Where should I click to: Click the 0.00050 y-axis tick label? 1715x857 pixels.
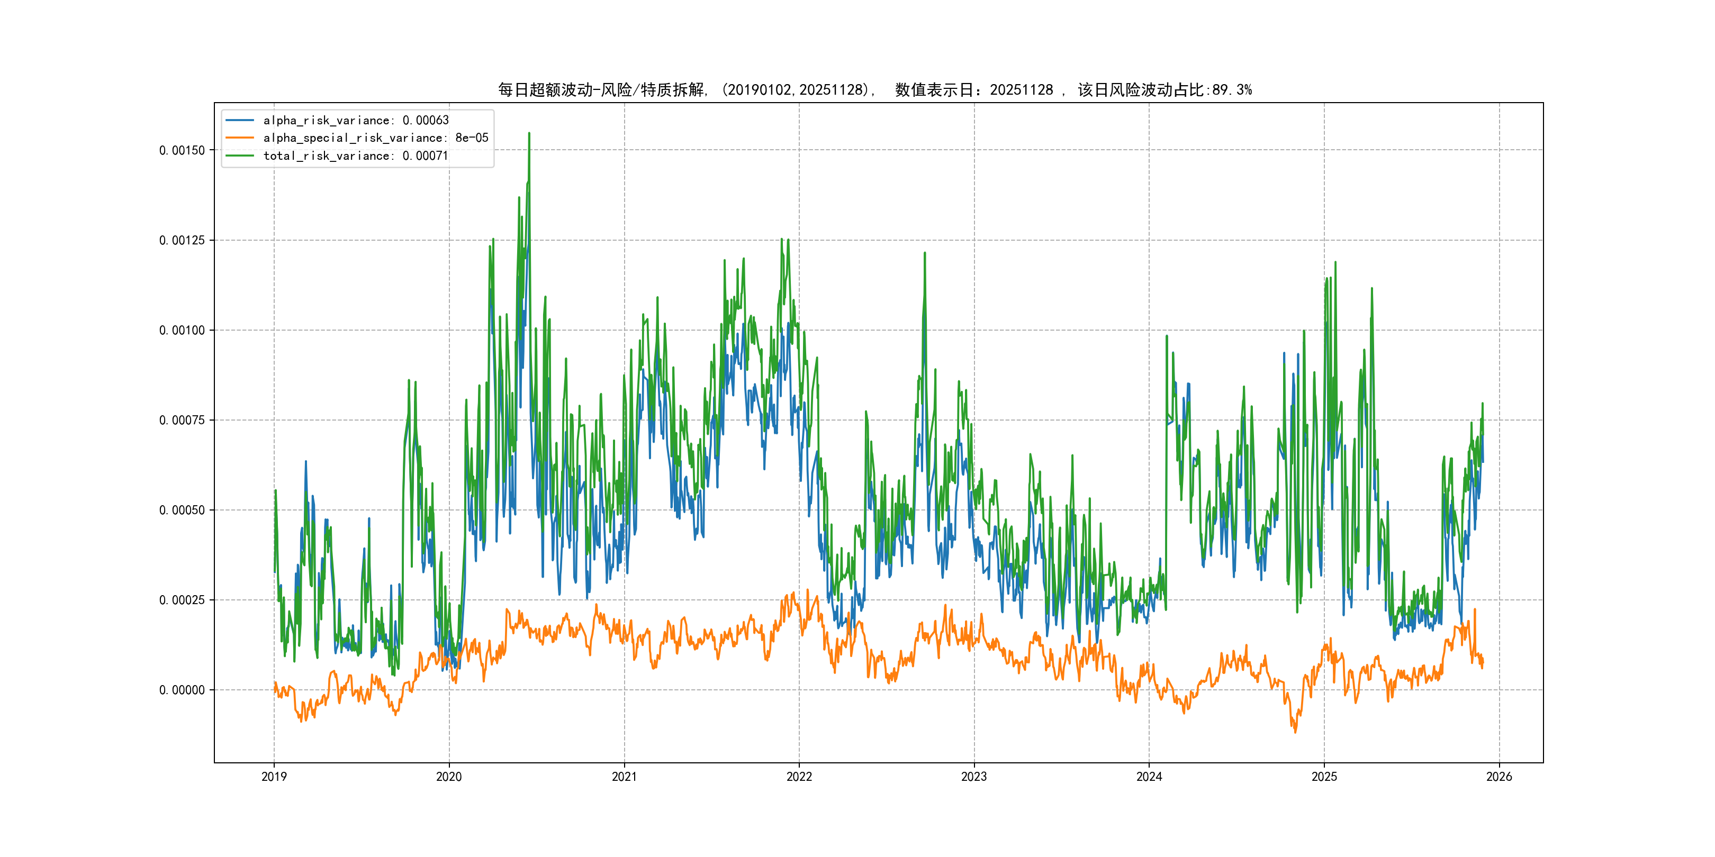[182, 510]
